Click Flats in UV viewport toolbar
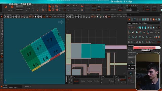This screenshot has height=91, width=162. point(115,17)
